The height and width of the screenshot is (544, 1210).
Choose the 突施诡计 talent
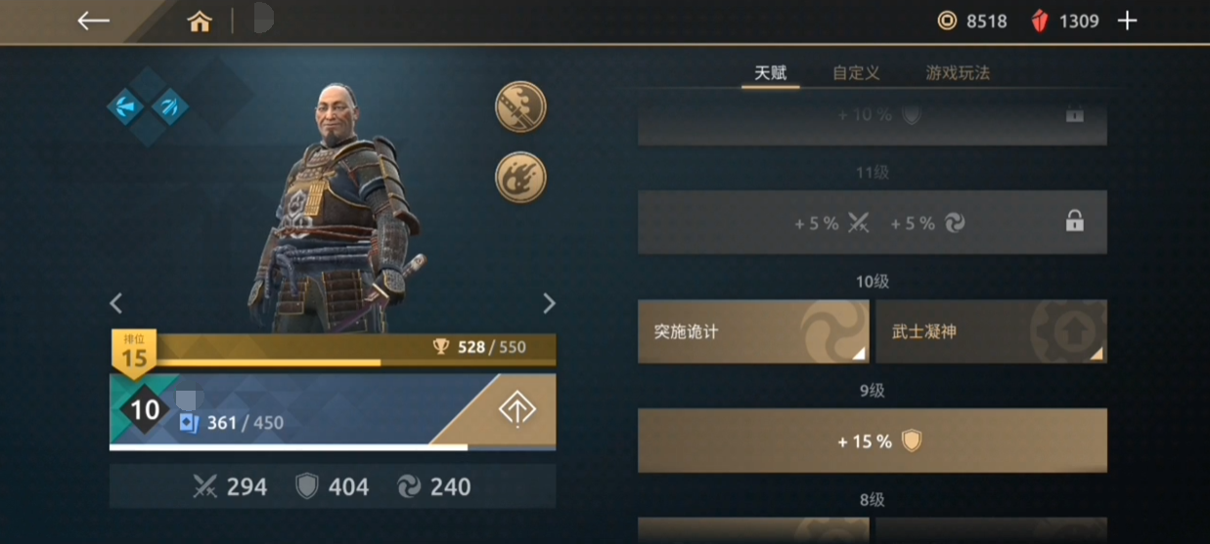point(753,332)
